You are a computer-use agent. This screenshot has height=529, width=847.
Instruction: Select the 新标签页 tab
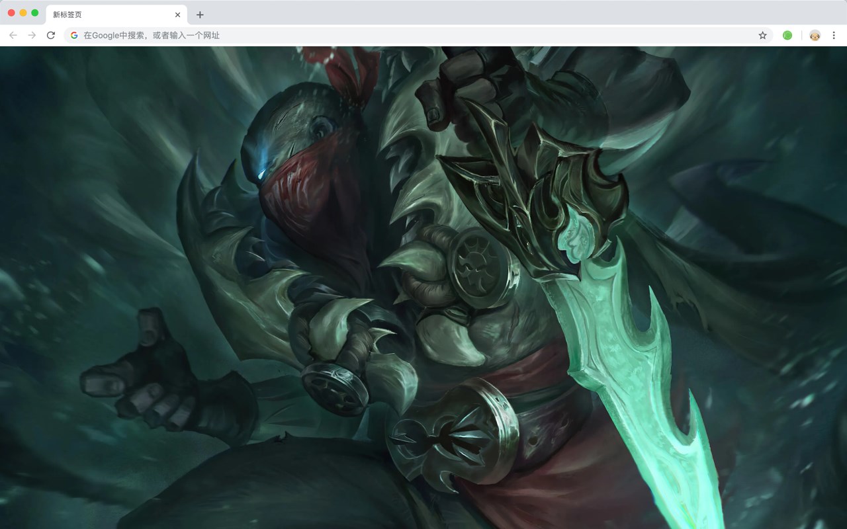[116, 15]
